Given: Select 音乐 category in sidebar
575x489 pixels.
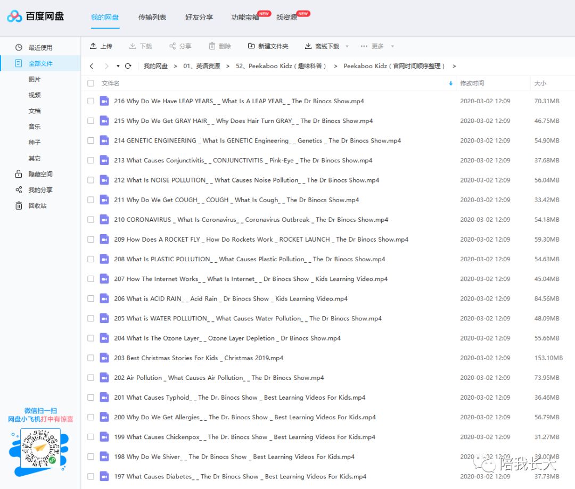Looking at the screenshot, I should 35,127.
